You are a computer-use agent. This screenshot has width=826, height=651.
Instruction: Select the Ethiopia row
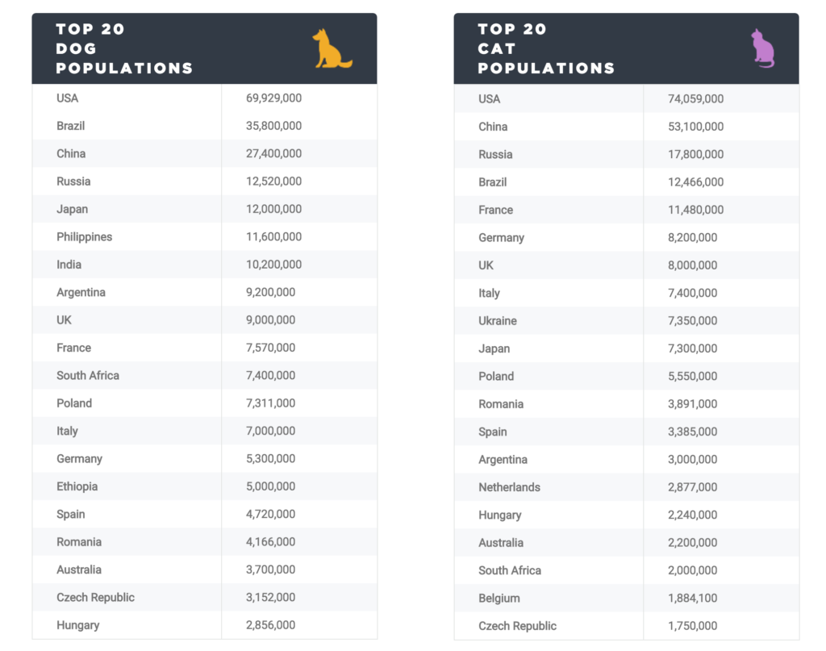point(204,486)
